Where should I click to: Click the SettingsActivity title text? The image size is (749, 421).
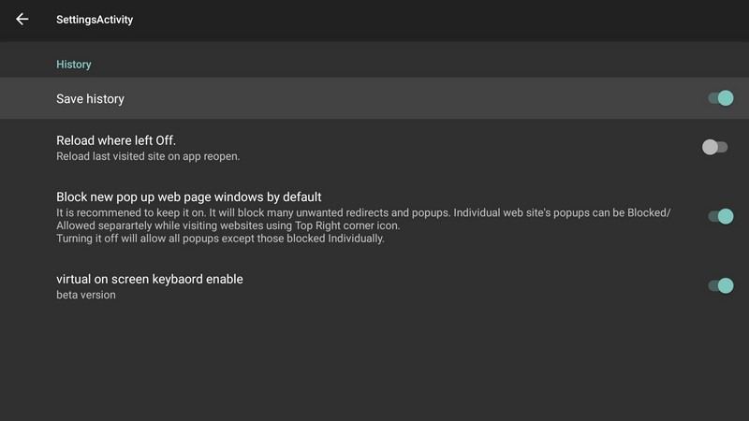point(95,19)
